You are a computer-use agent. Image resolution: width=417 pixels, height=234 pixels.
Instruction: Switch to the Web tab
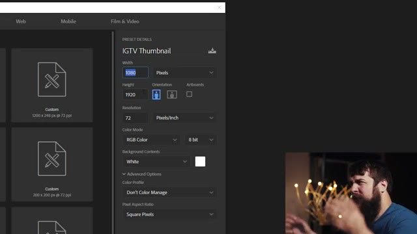click(x=21, y=21)
